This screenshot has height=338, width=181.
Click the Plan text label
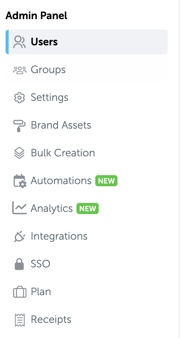point(41,292)
